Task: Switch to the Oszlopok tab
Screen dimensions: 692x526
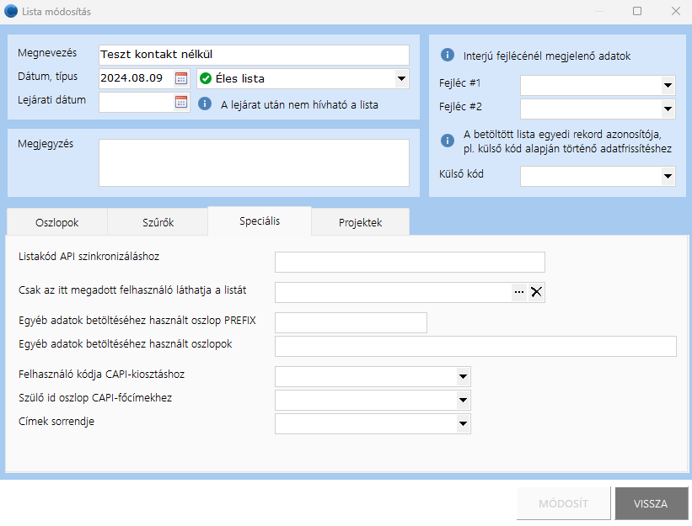Action: pyautogui.click(x=57, y=223)
